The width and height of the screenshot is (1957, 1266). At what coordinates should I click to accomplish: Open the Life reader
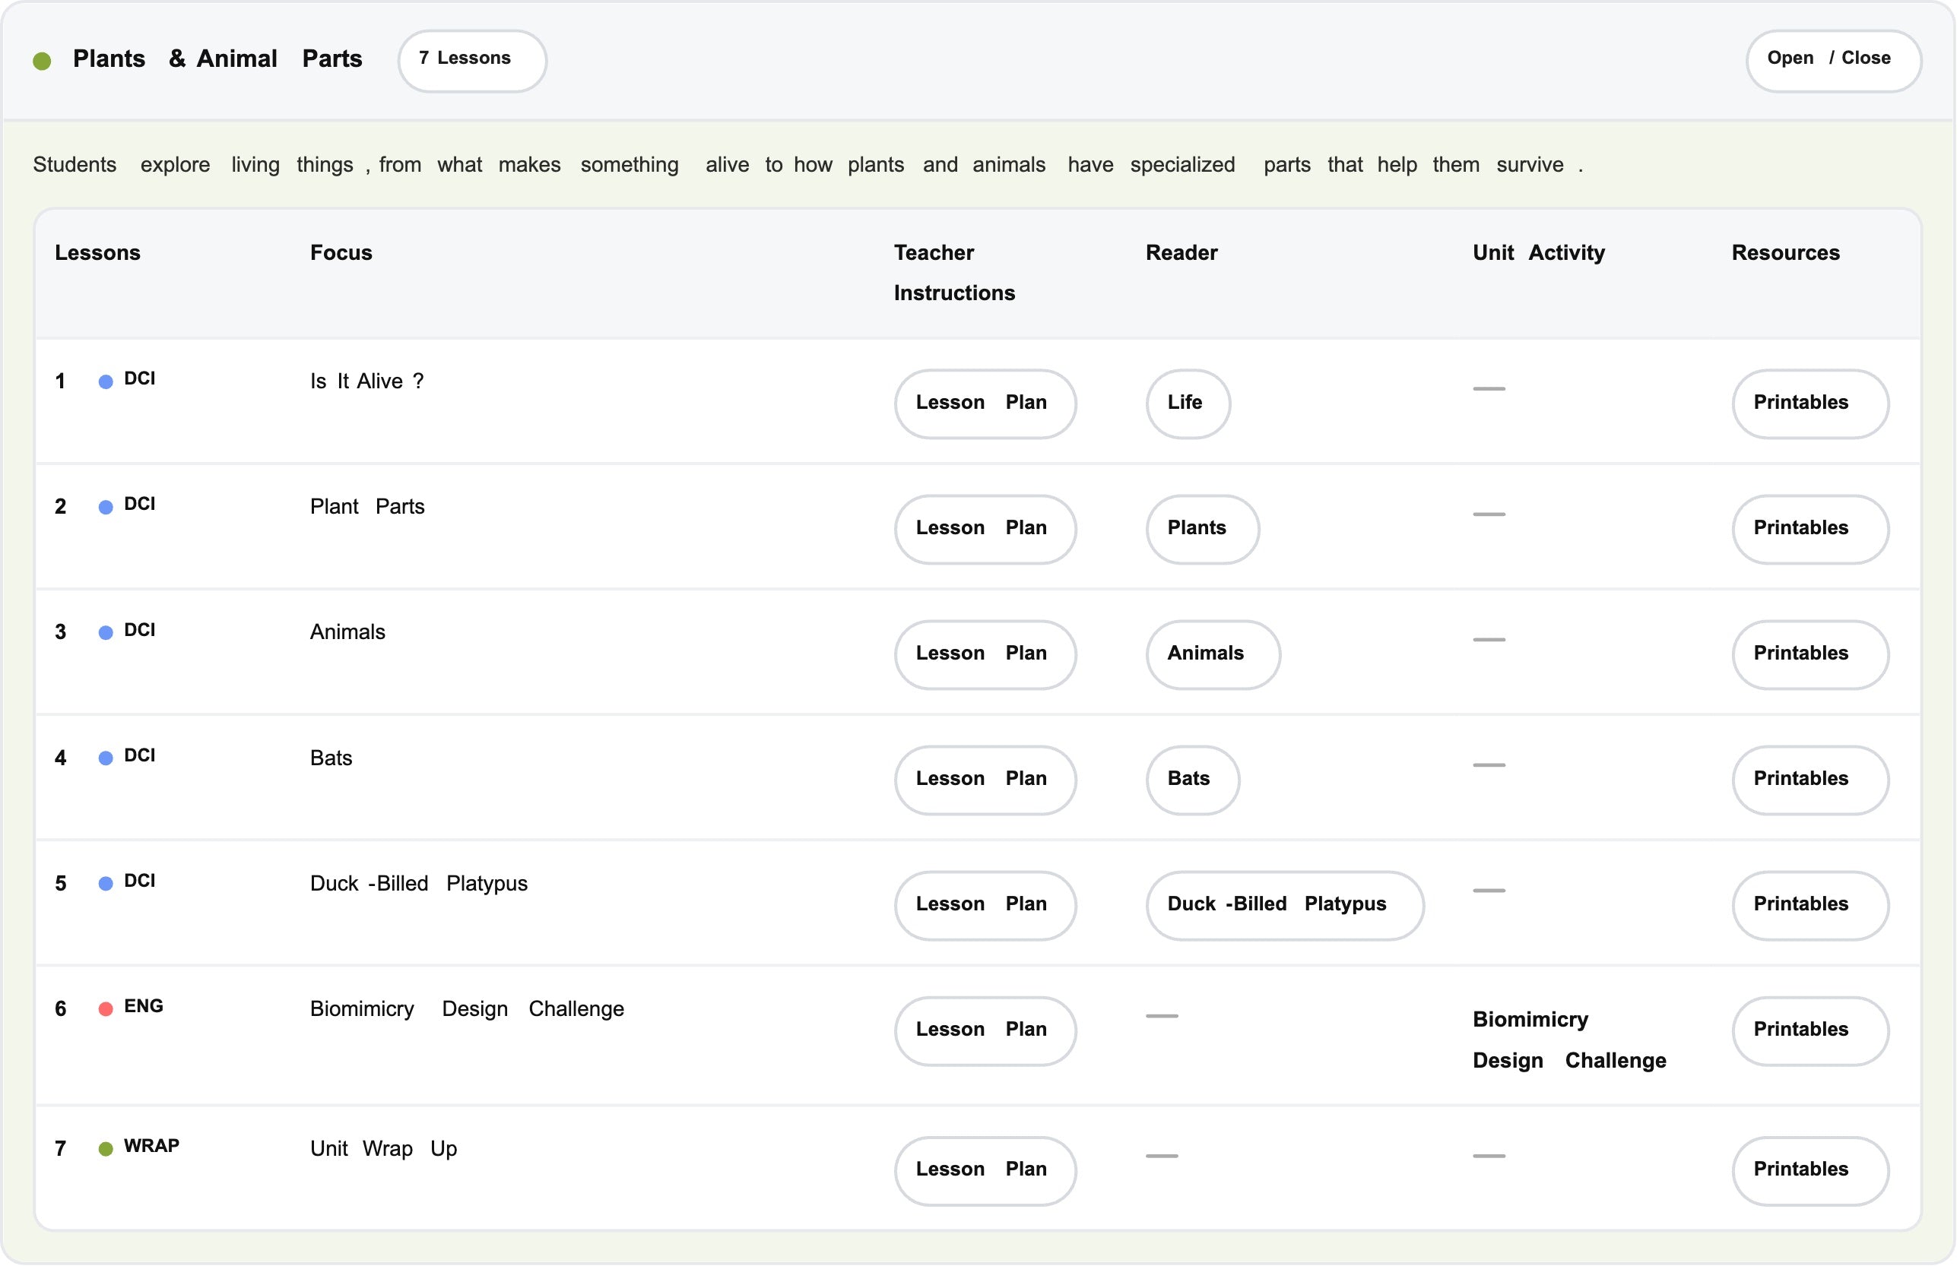(x=1188, y=404)
